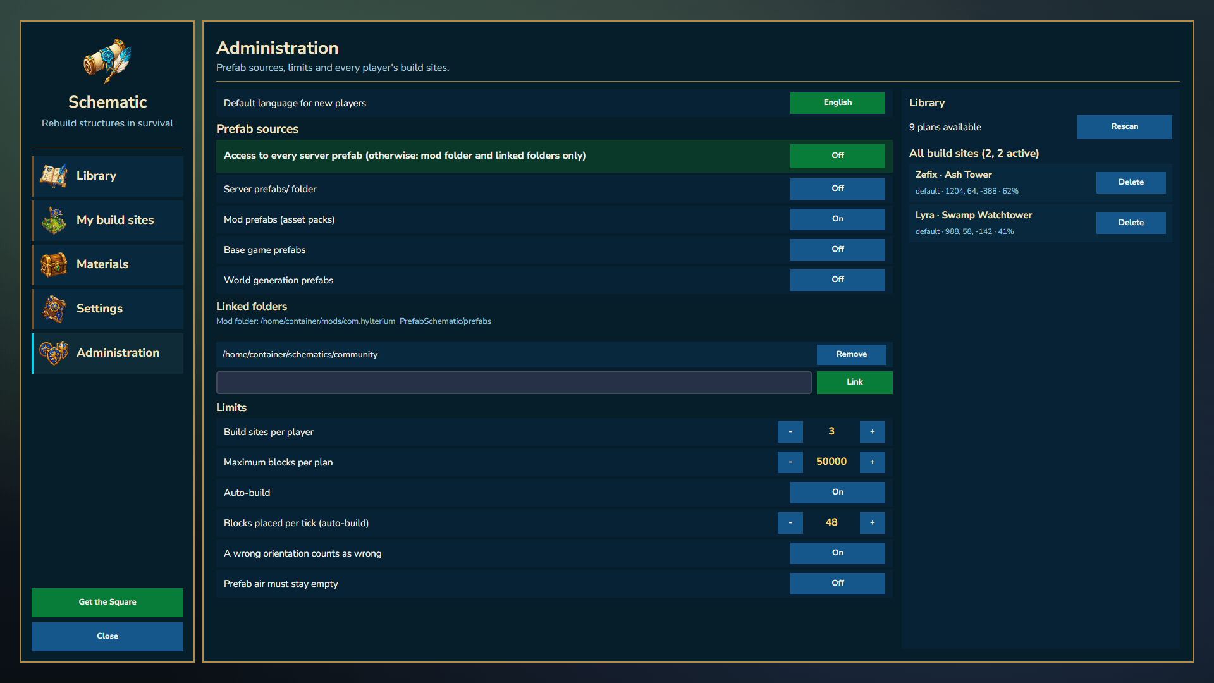Turn off Mod prefabs (asset packs)
Viewport: 1214px width, 683px height.
coord(837,219)
